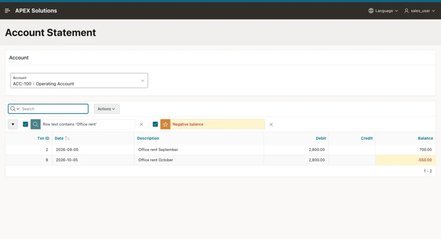Open the Txn ID column header
This screenshot has width=441, height=239.
pos(43,138)
